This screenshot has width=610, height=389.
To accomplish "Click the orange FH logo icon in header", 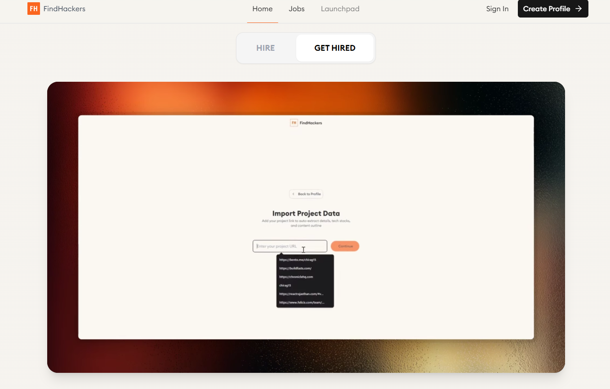I will 34,9.
